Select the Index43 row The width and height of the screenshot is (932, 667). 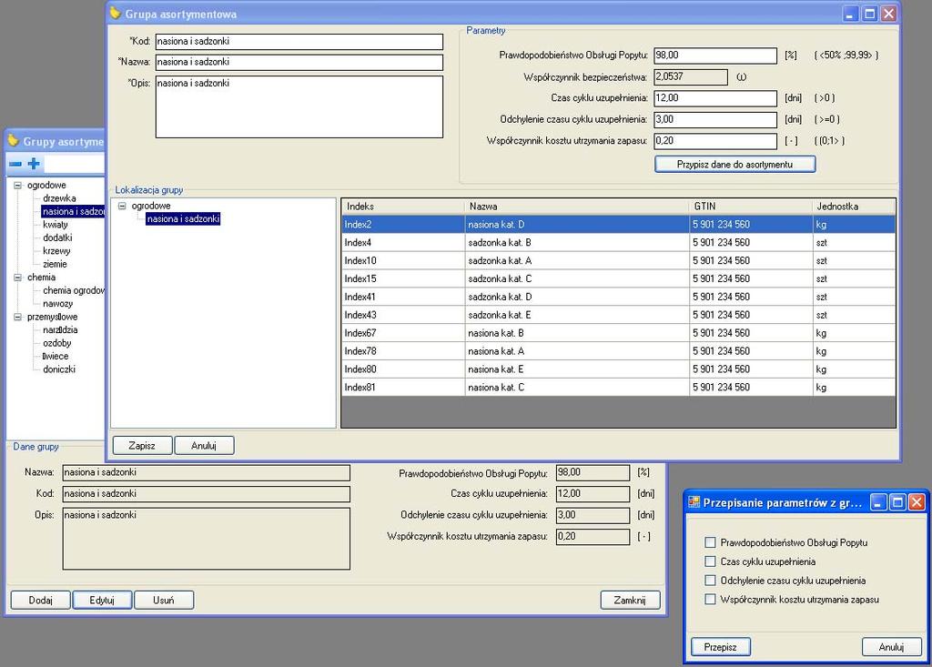618,315
